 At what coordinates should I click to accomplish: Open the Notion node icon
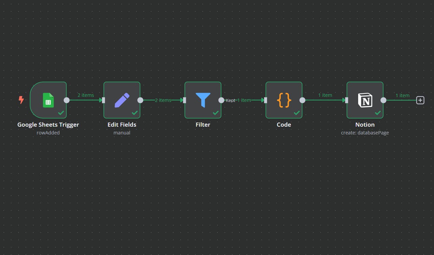(x=365, y=100)
